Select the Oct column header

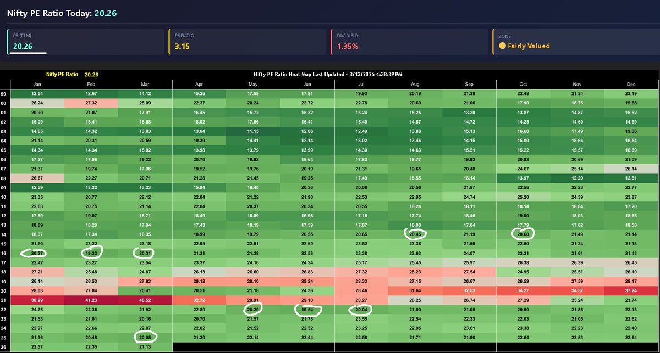pos(523,84)
